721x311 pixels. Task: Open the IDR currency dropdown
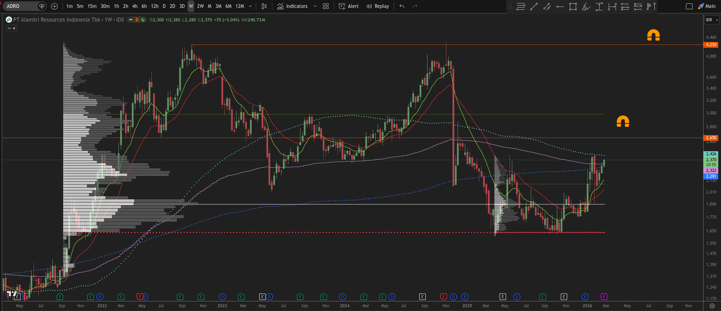pyautogui.click(x=712, y=20)
